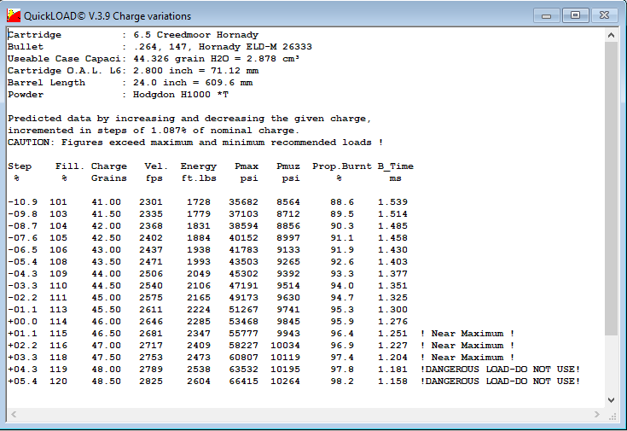Click the barrel length '609.6 mm'
627x431 pixels.
pos(229,83)
